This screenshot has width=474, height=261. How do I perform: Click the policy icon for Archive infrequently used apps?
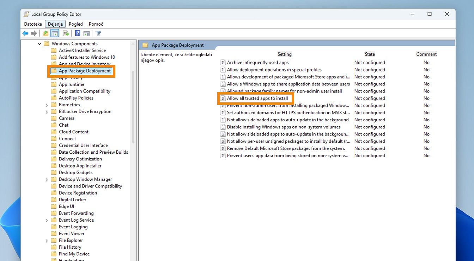pyautogui.click(x=223, y=63)
